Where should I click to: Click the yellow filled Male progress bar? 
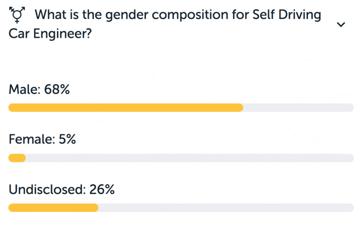click(x=126, y=107)
